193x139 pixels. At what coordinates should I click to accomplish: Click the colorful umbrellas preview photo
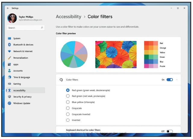[116, 54]
